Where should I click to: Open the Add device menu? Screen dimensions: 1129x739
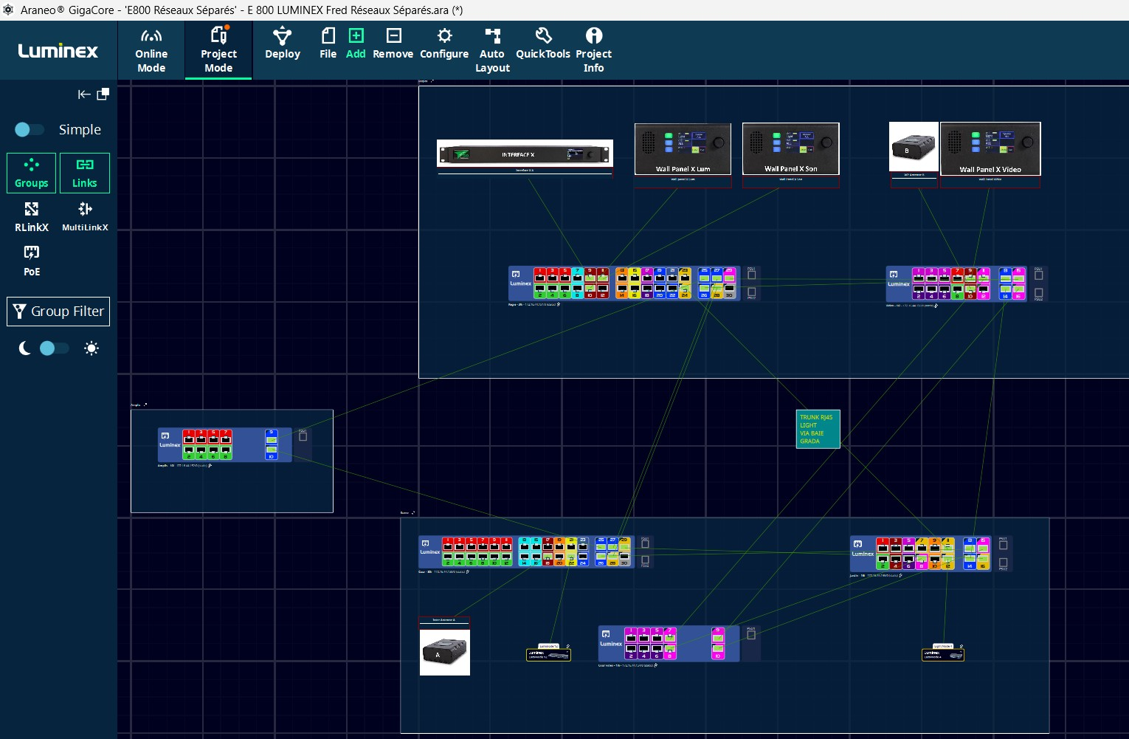356,44
